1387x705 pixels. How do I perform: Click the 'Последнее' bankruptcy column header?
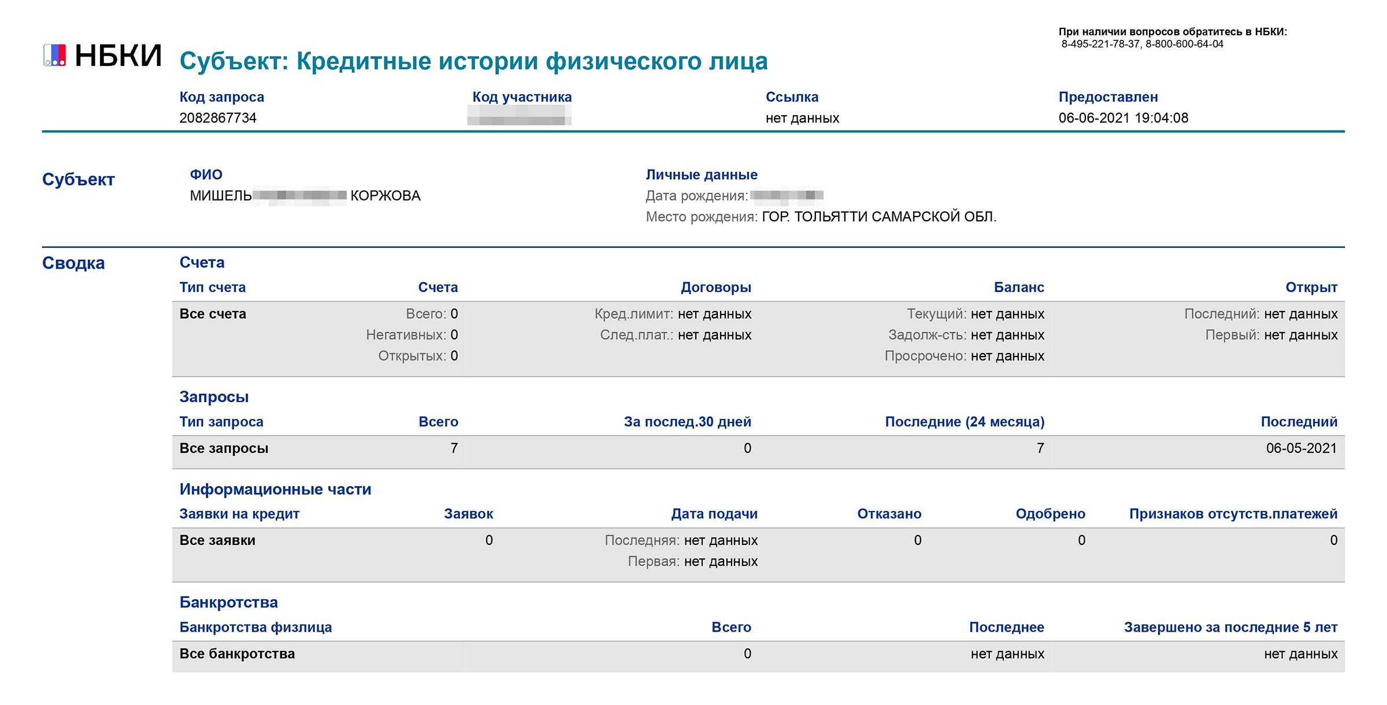[x=1007, y=628]
